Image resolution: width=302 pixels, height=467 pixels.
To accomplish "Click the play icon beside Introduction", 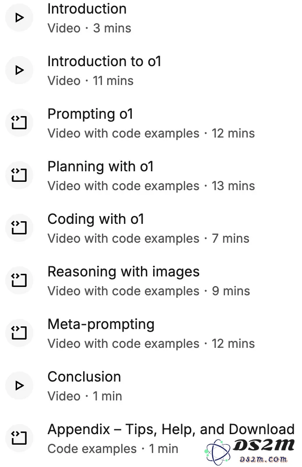I will pos(19,18).
